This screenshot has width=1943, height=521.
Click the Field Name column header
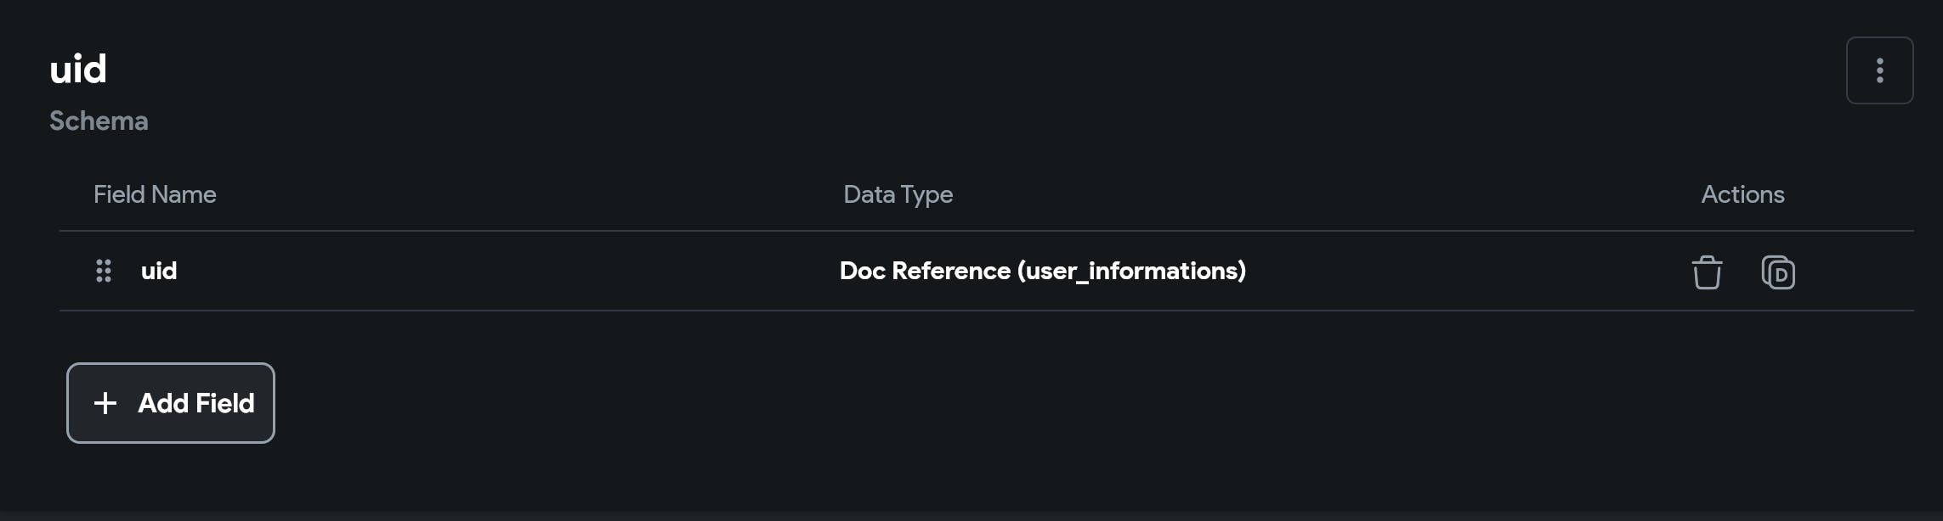155,194
